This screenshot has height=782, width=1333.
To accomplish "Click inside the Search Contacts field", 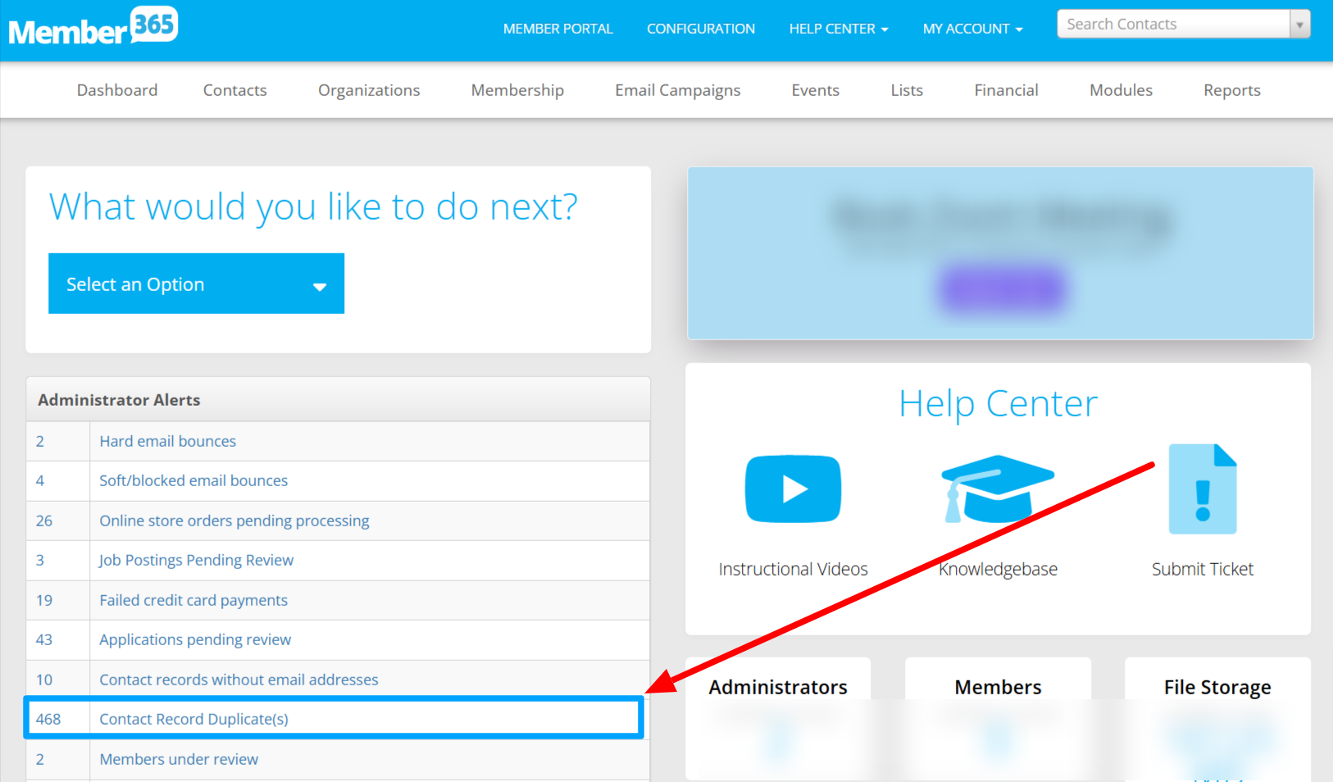I will click(x=1172, y=25).
